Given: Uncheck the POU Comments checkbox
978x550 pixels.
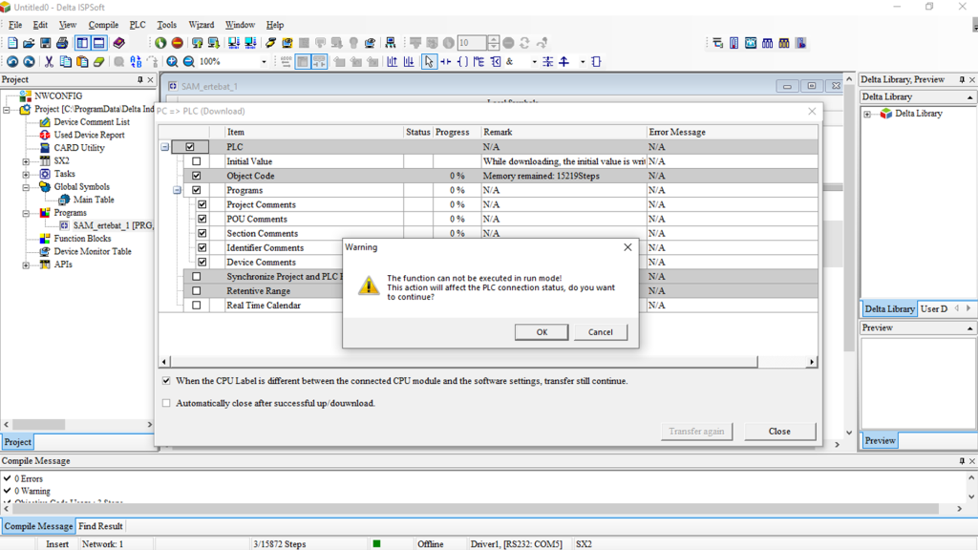Looking at the screenshot, I should click(202, 219).
